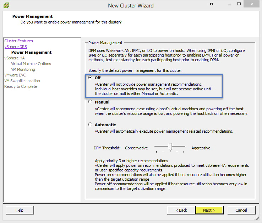Select the Automatic power management option

click(x=90, y=124)
